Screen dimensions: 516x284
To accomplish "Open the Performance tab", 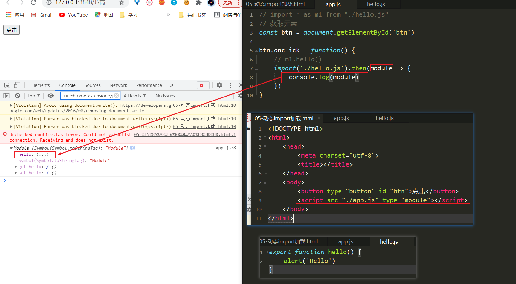I will (x=149, y=85).
